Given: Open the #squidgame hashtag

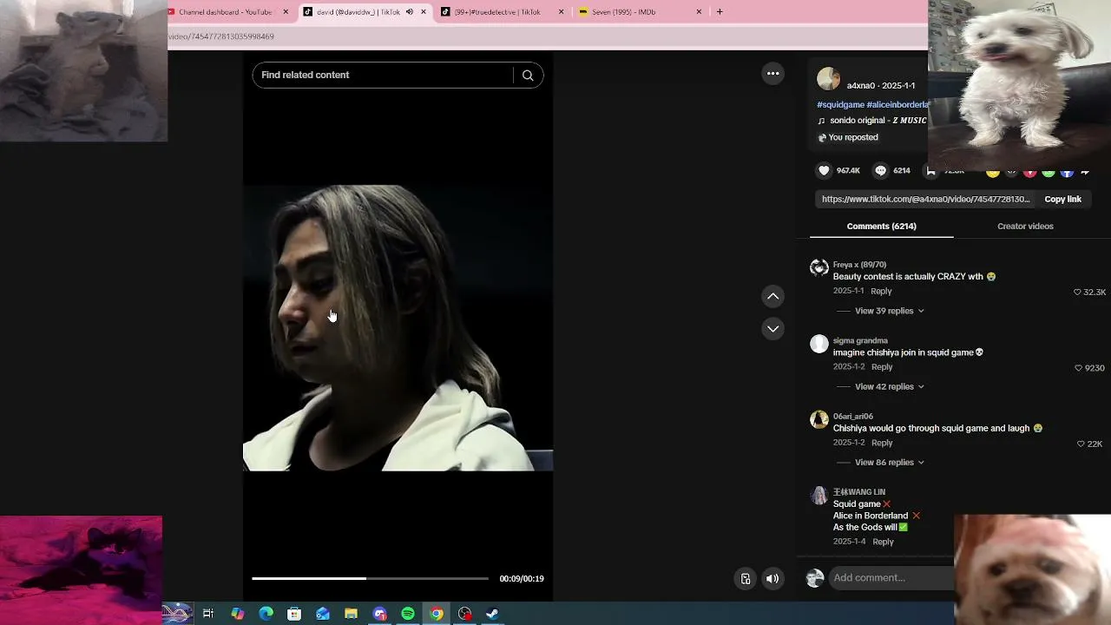Looking at the screenshot, I should click(x=840, y=105).
